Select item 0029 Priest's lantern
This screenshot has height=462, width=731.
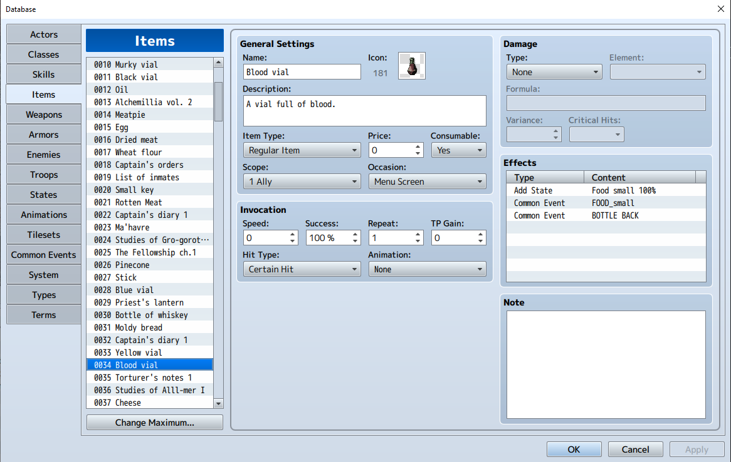[x=150, y=302]
